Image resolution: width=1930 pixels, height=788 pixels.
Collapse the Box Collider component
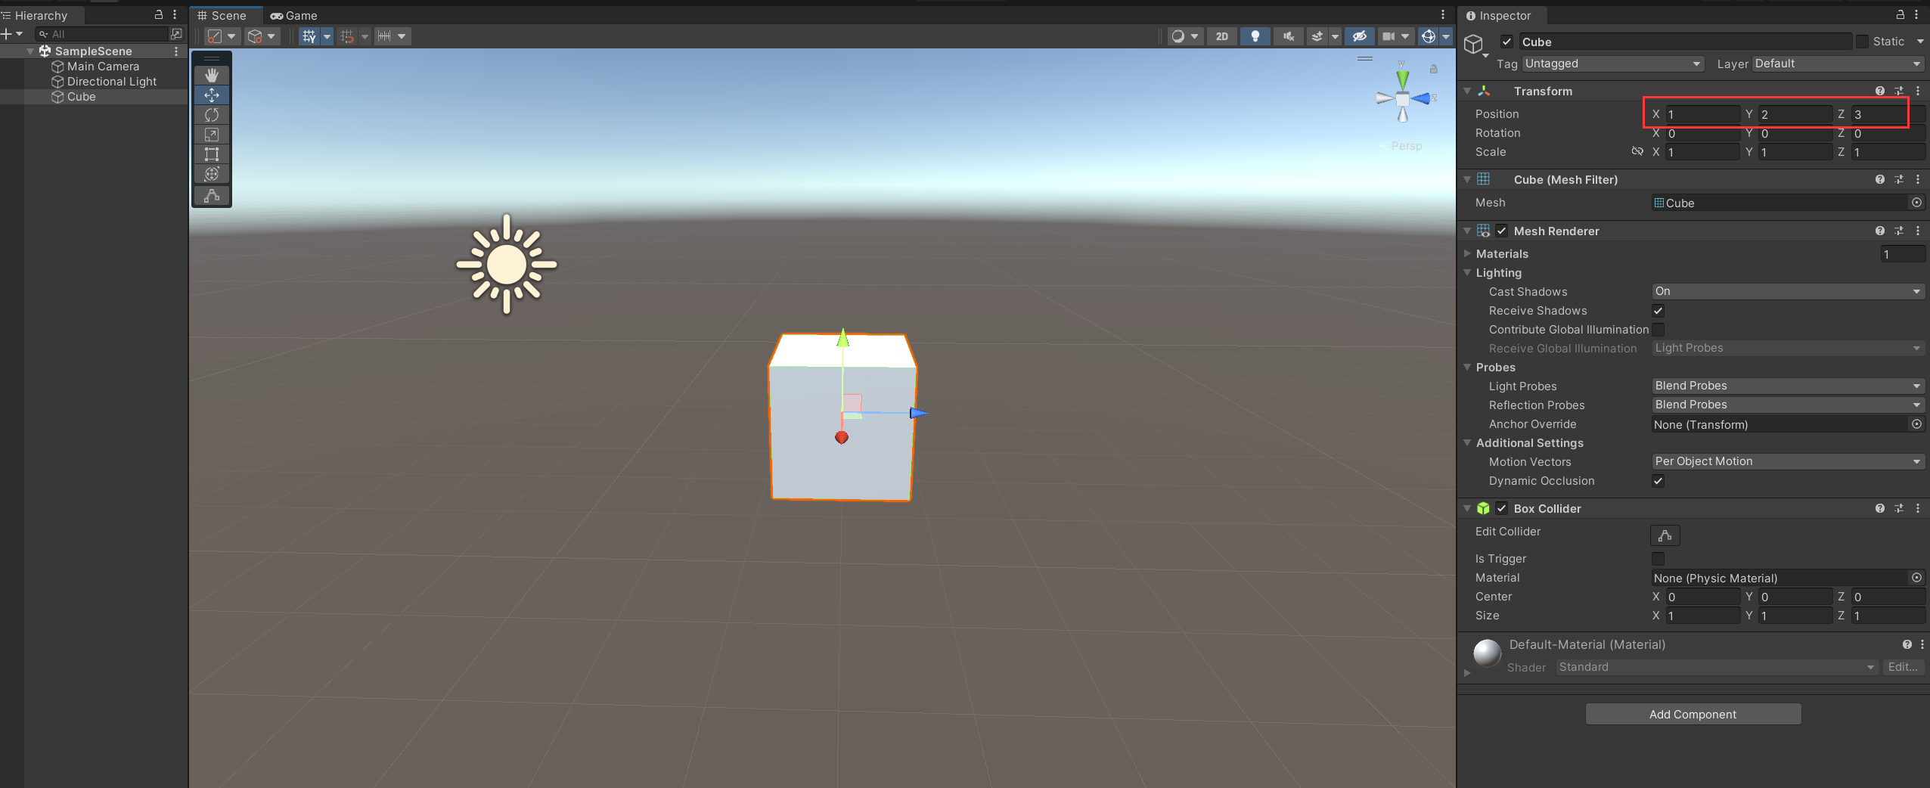(1467, 508)
